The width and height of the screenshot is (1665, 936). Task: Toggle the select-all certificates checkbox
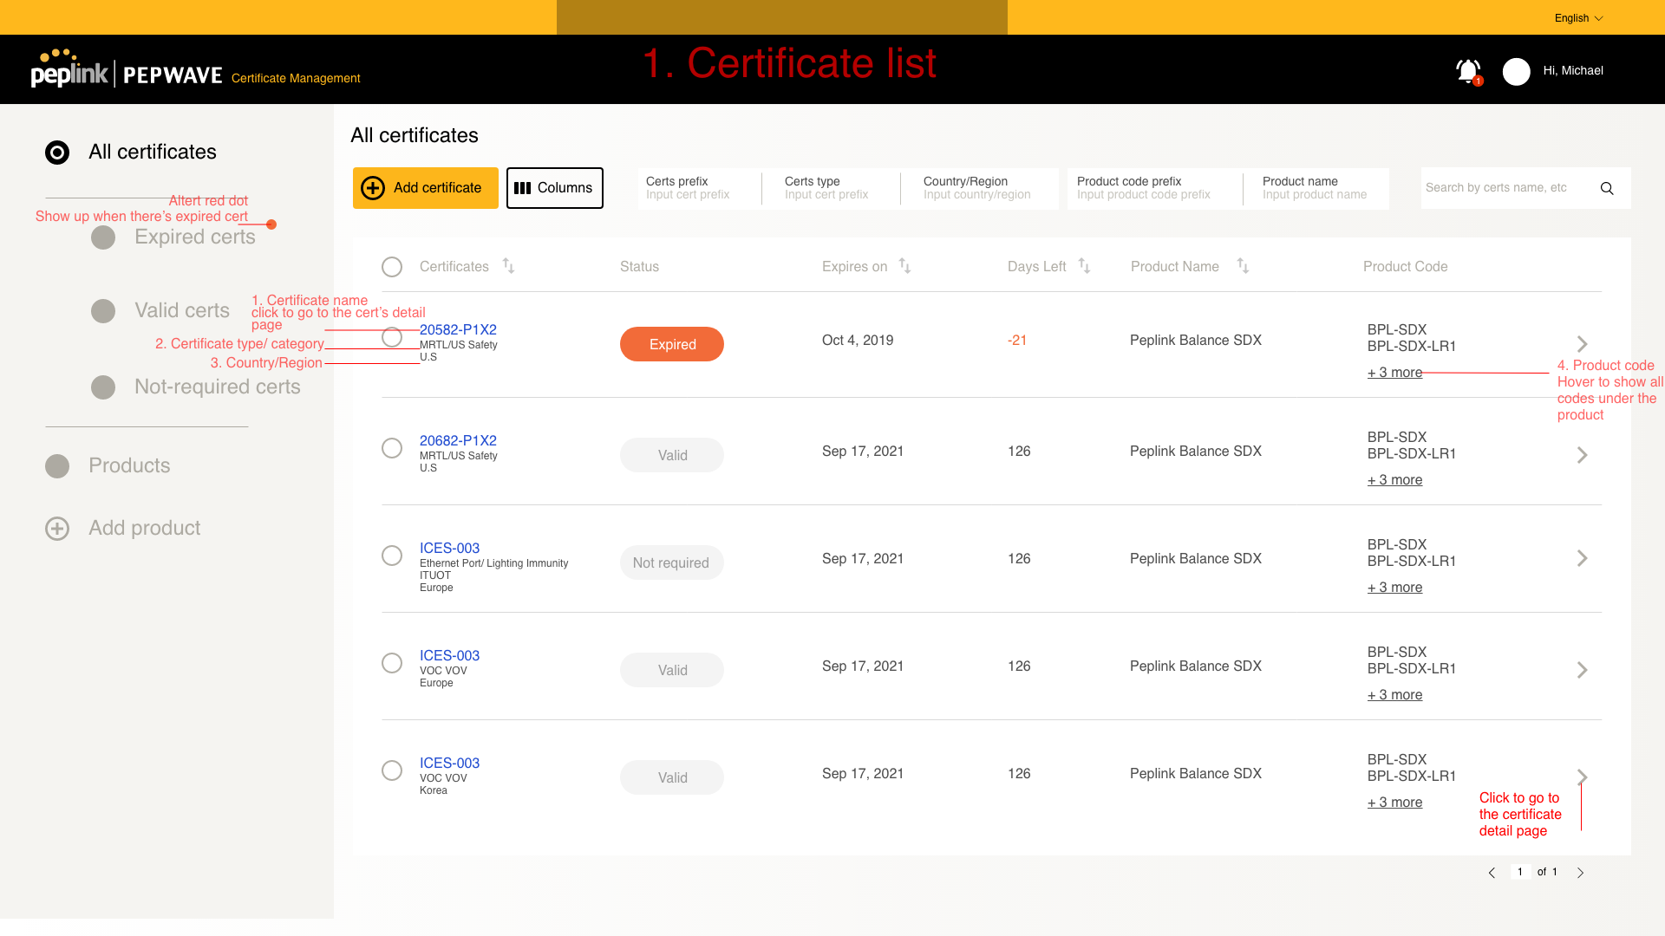(392, 267)
